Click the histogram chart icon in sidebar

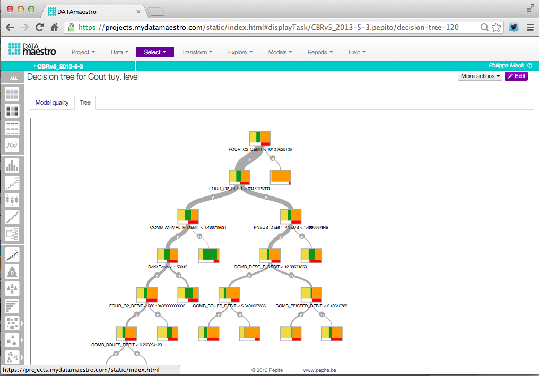[12, 165]
